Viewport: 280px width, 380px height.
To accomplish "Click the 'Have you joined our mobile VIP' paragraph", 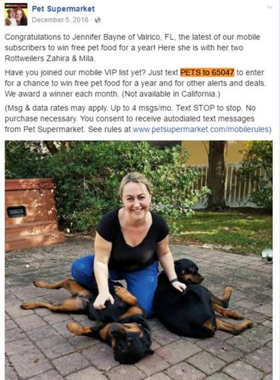I will coord(135,83).
